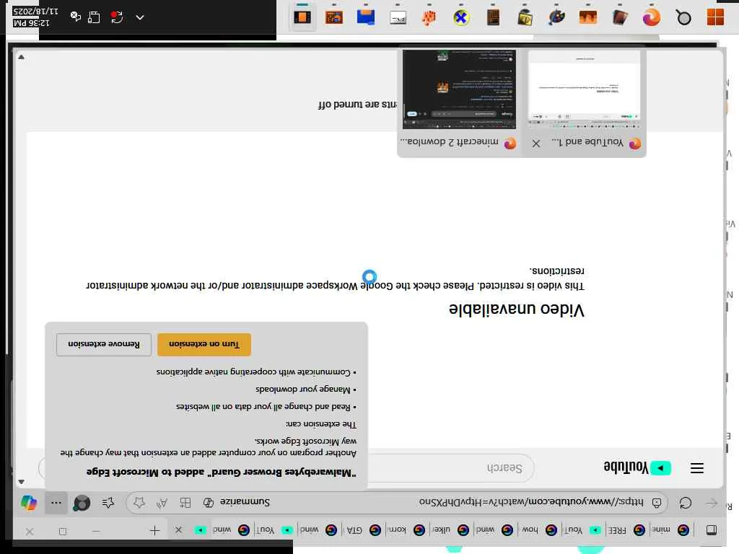This screenshot has width=739, height=554.
Task: Select the "minecraft 2 downloa..." preview thumbnail
Action: [x=460, y=89]
